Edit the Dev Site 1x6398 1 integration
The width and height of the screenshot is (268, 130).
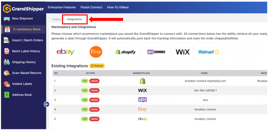(85, 91)
